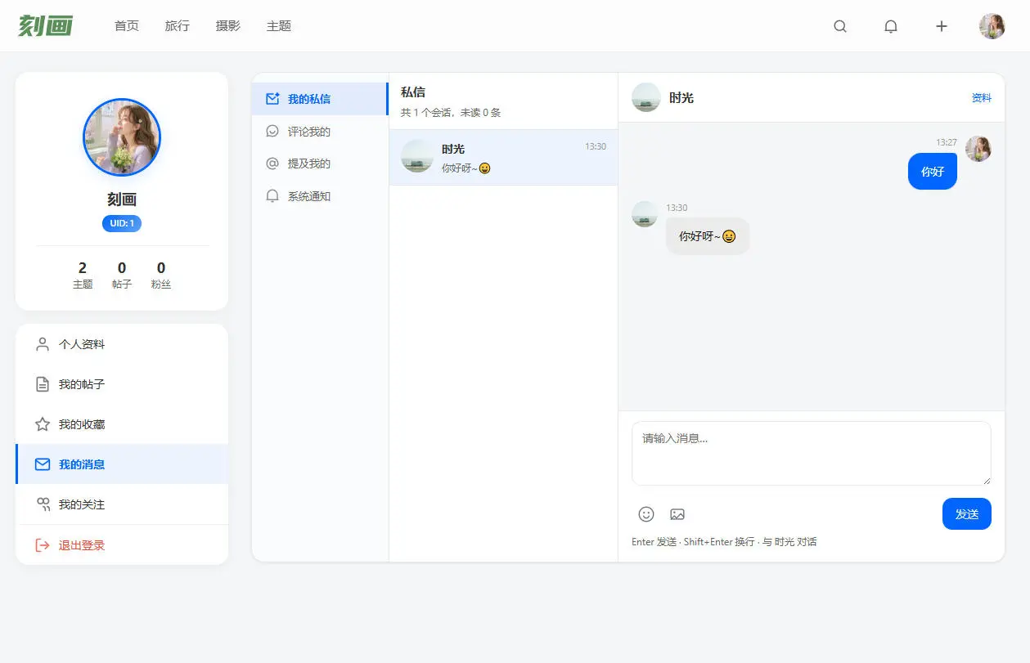1030x663 pixels.
Task: View the 粉丝 count of 0
Action: tap(161, 275)
